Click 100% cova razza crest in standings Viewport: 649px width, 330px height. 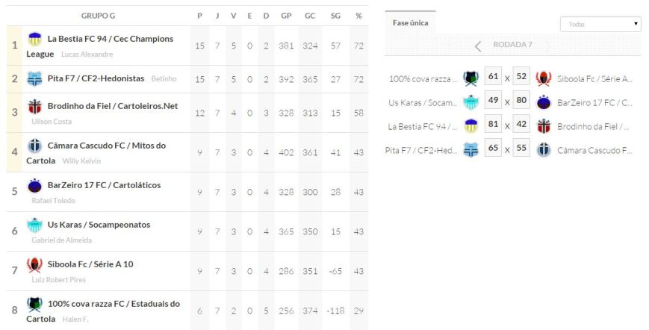point(35,304)
